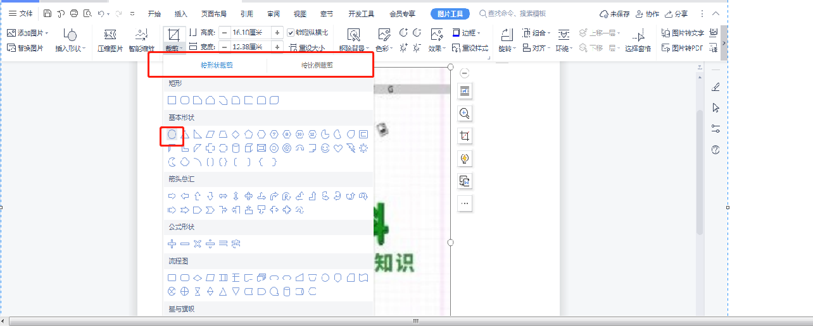The height and width of the screenshot is (326, 813).
Task: Click the print icon in quick toolbar
Action: (x=74, y=13)
